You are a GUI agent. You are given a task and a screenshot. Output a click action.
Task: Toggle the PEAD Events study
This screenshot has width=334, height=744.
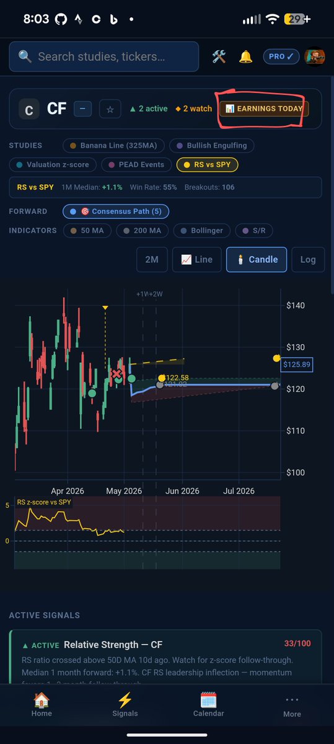click(137, 165)
